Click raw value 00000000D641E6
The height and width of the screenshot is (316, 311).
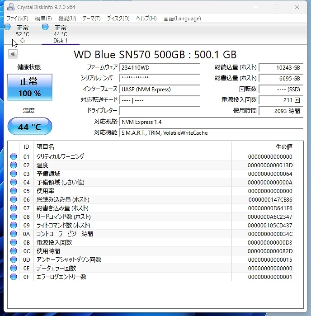(x=270, y=208)
